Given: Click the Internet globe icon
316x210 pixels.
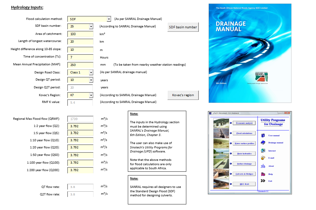Looking at the screenshot, I should pos(263,151).
